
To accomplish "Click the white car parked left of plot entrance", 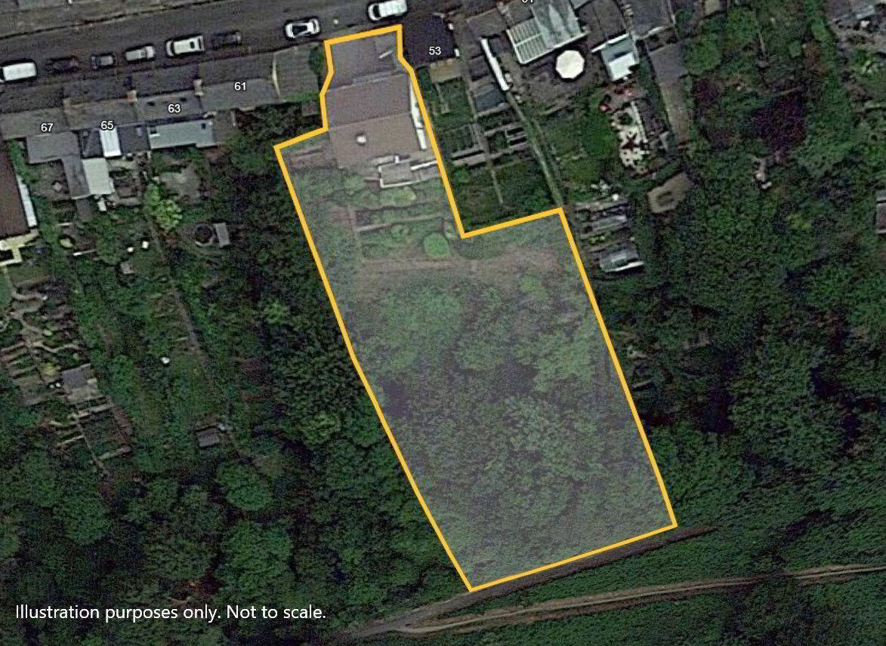I will tap(301, 28).
